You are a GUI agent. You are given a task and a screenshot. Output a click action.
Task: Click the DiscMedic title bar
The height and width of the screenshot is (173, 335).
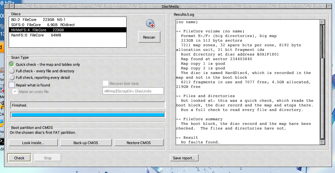pos(170,7)
